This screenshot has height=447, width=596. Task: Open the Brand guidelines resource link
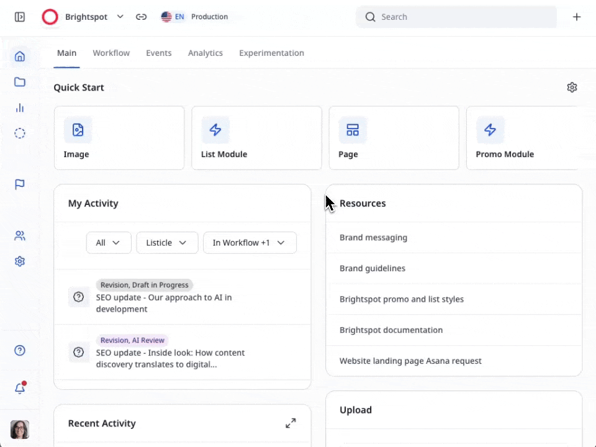tap(372, 268)
